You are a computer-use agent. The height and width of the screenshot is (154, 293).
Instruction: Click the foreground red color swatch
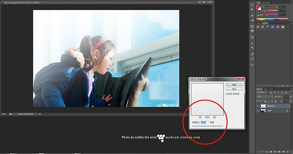point(258,7)
